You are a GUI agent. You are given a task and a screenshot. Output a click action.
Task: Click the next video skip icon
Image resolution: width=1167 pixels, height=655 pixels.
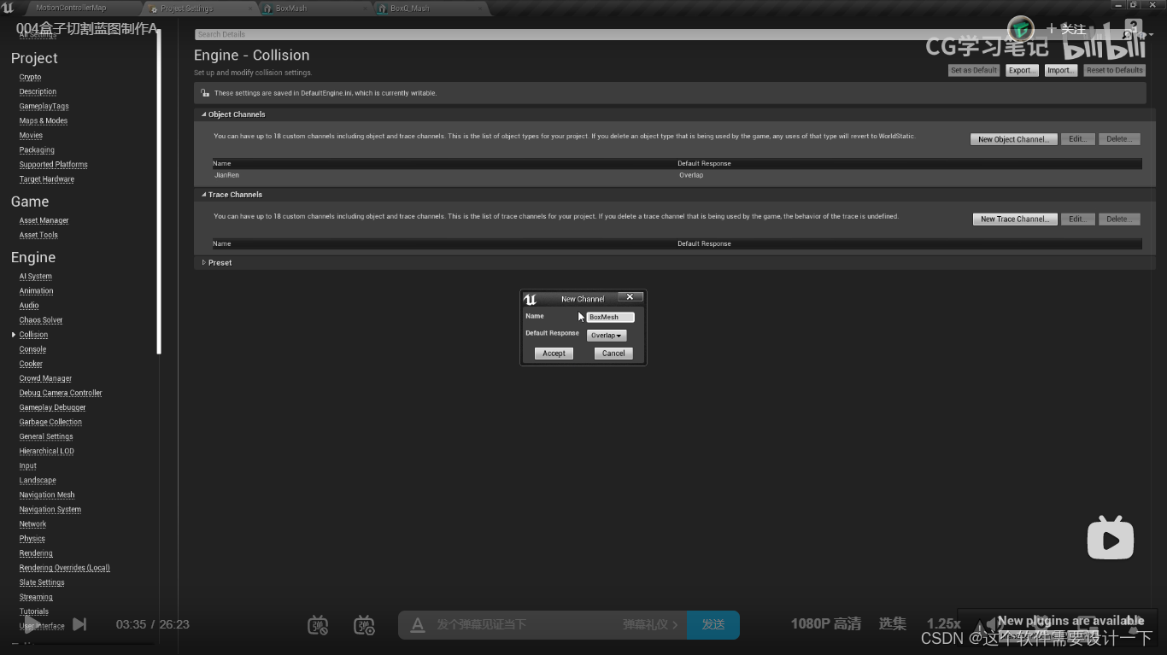[79, 624]
